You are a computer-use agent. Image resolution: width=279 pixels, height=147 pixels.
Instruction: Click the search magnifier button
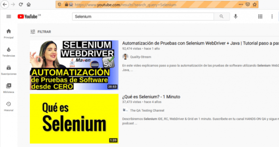coord(222,17)
